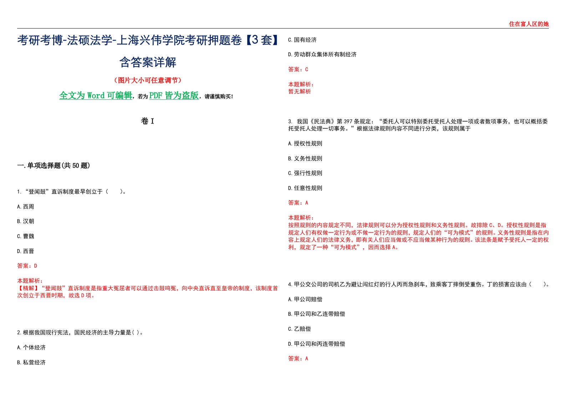The height and width of the screenshot is (400, 566).
Task: Click the '本题解析：' label under question 1
Action: pos(30,281)
